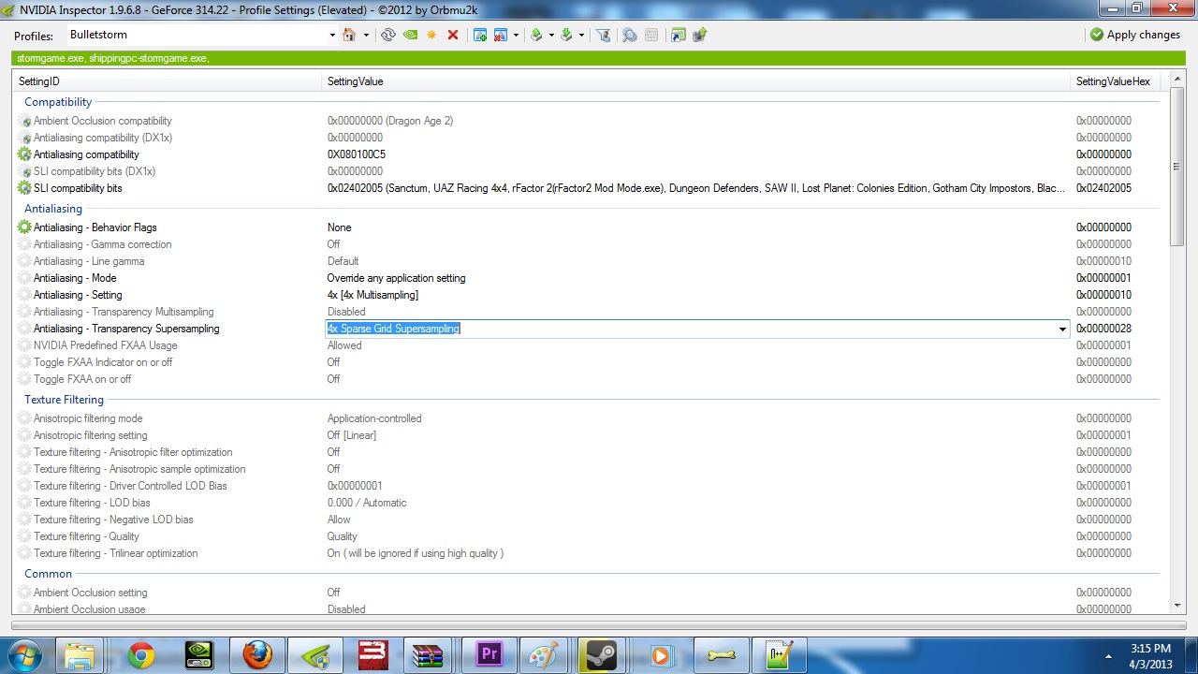Screen dimensions: 1198x674
Task: Select Antialiasing - Transparency Multisampling row
Action: (x=590, y=312)
